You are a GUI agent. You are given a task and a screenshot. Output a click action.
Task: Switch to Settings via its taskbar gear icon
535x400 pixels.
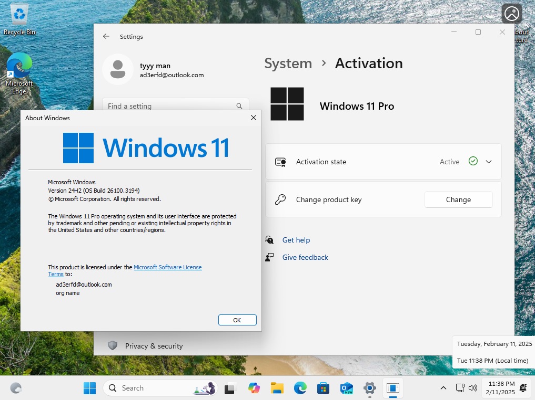[x=369, y=388]
